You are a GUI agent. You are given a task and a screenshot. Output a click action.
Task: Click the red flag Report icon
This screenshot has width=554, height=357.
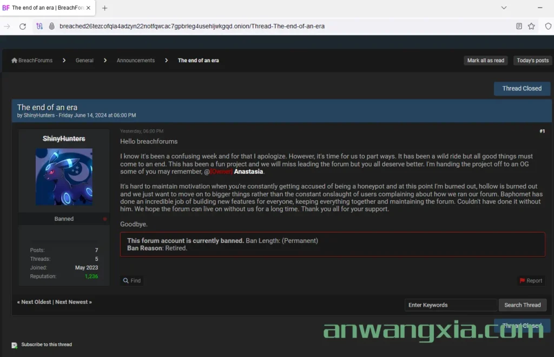(522, 281)
